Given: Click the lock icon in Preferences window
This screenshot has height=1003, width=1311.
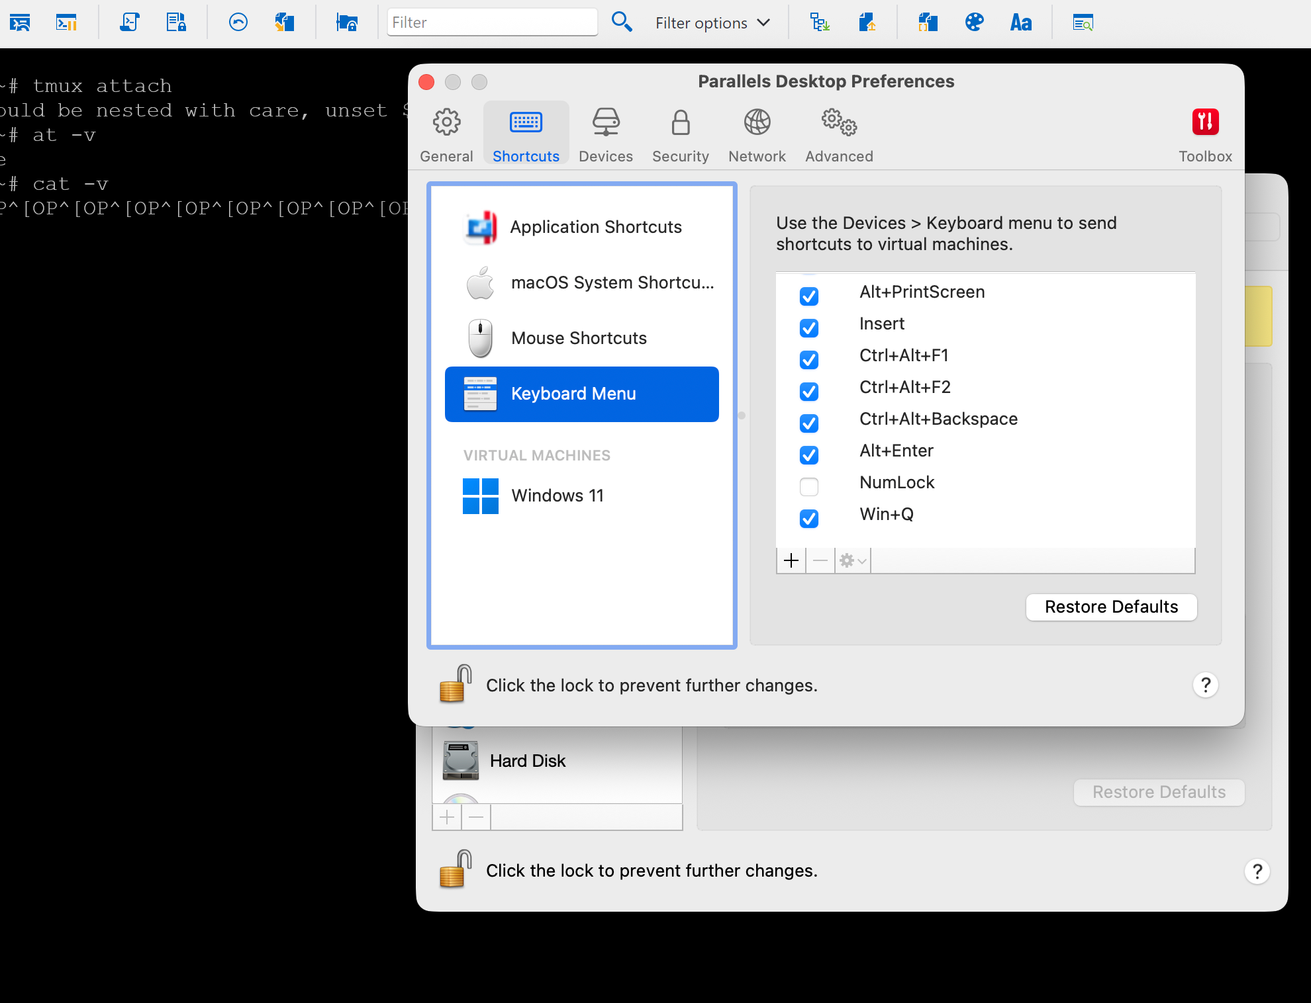Looking at the screenshot, I should (x=456, y=683).
